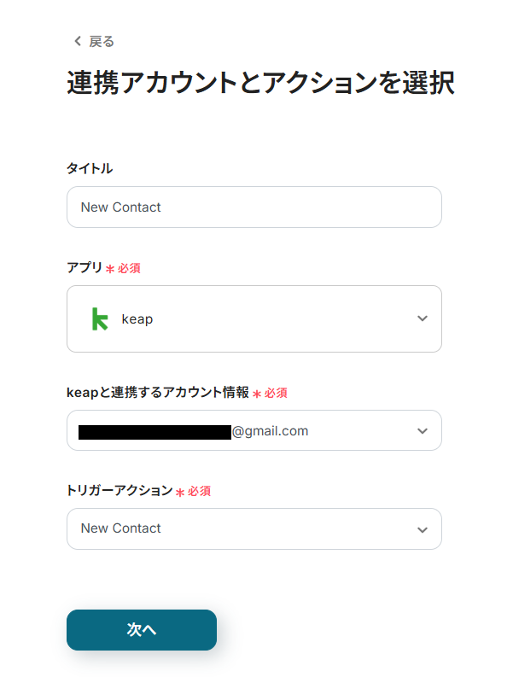
Task: Click the 必須 marker beside トリガーアクション
Action: [199, 492]
